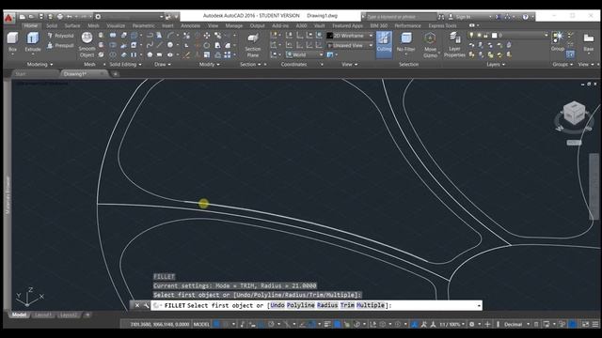This screenshot has width=602, height=338.
Task: Open the 2D Wireframe visual style dropdown
Action: 350,36
